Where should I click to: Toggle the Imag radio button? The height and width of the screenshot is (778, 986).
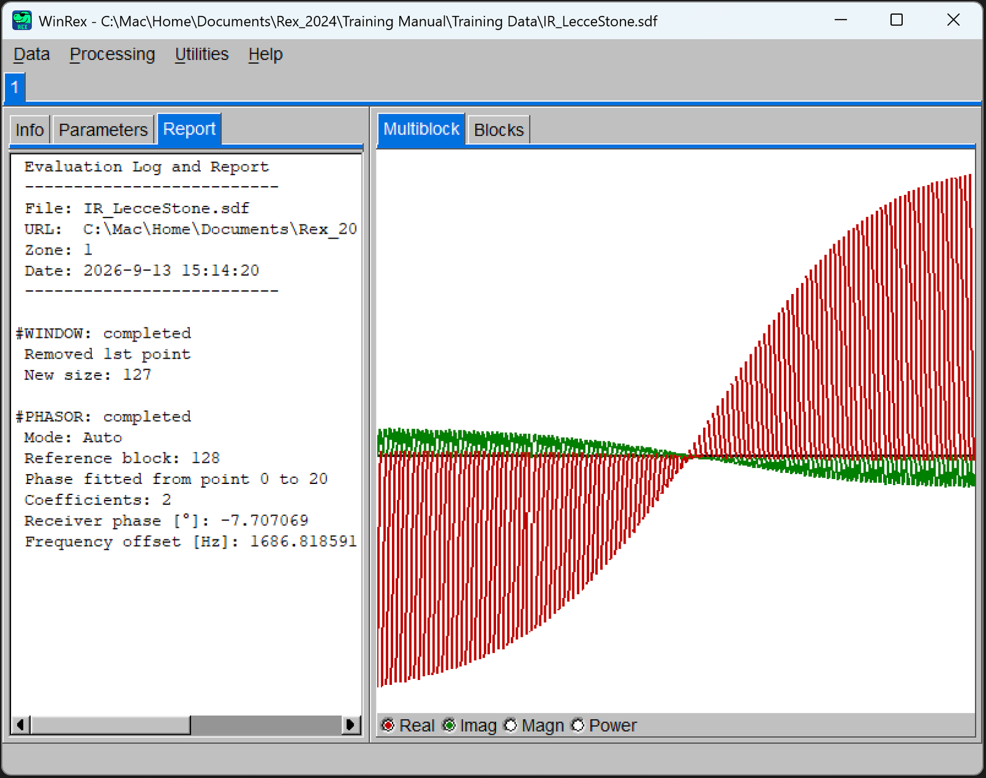pyautogui.click(x=449, y=726)
